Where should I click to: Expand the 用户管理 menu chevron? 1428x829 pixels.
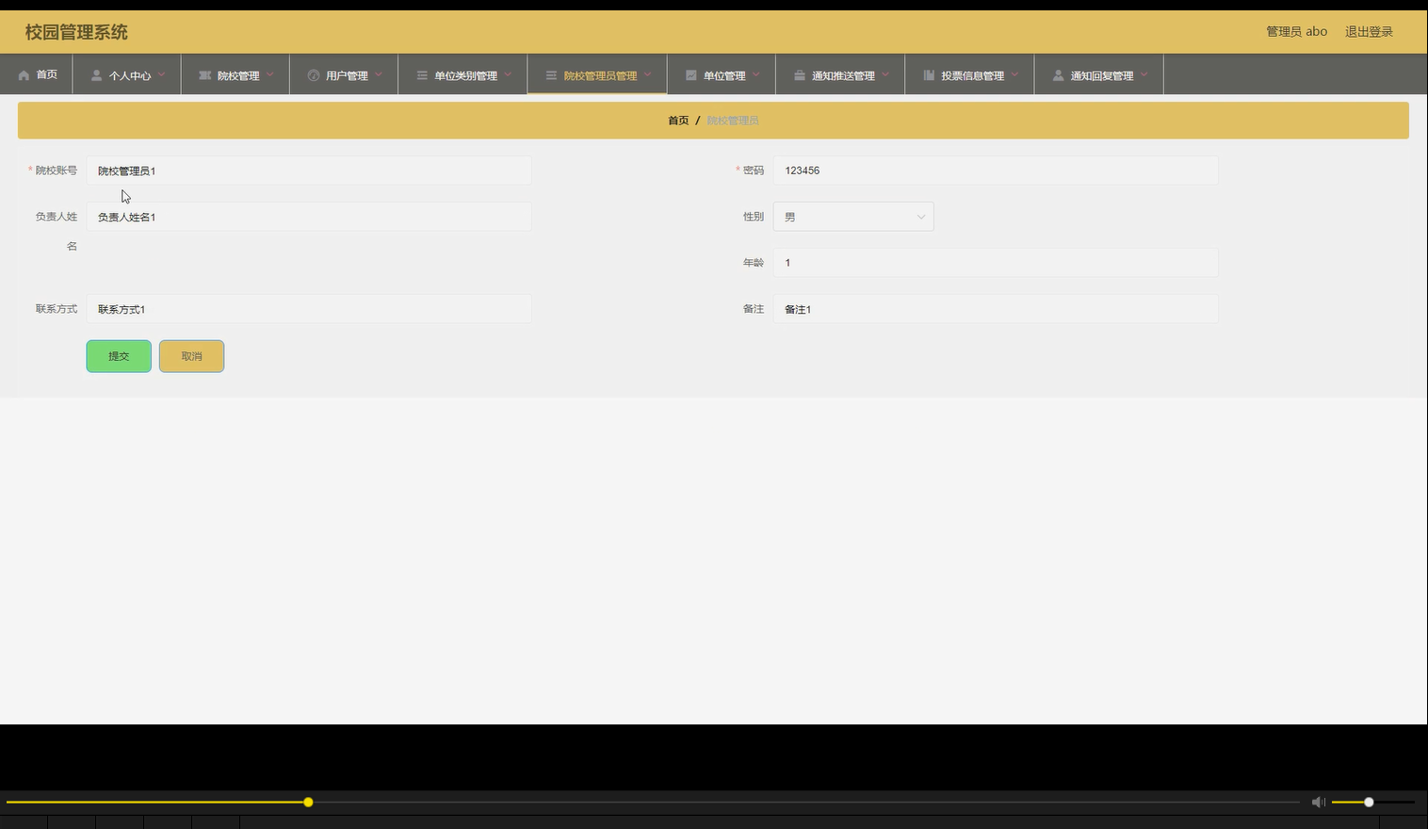379,74
